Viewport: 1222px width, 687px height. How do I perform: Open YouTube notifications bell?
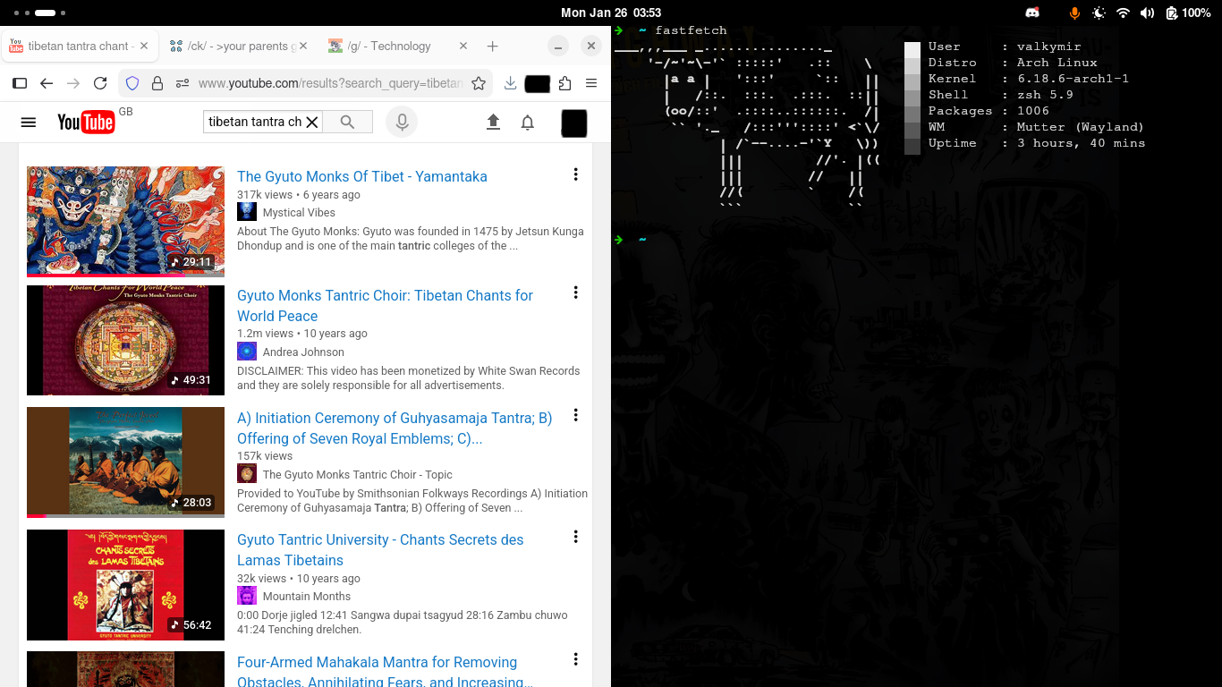528,123
